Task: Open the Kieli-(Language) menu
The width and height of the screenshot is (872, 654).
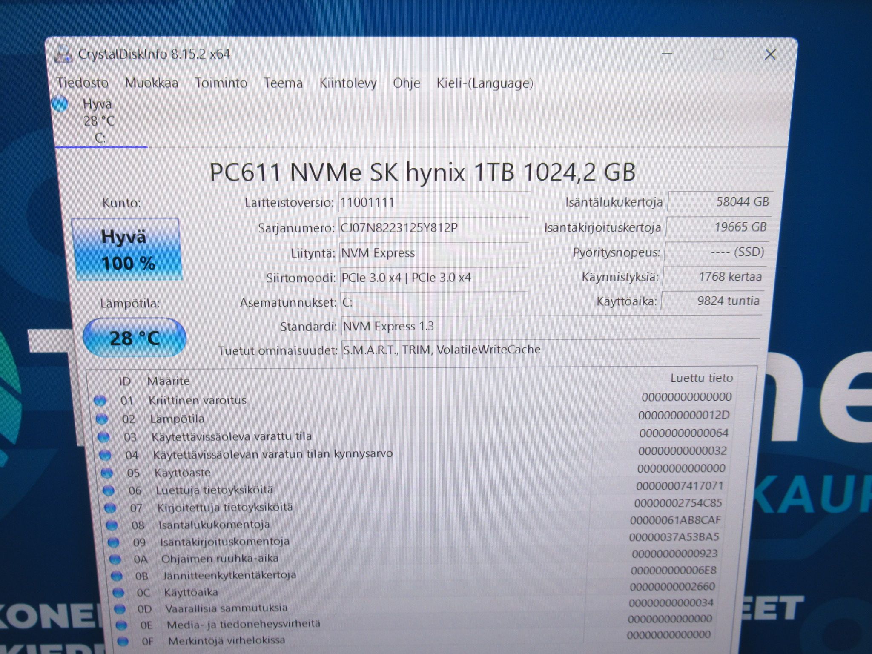Action: pyautogui.click(x=485, y=83)
